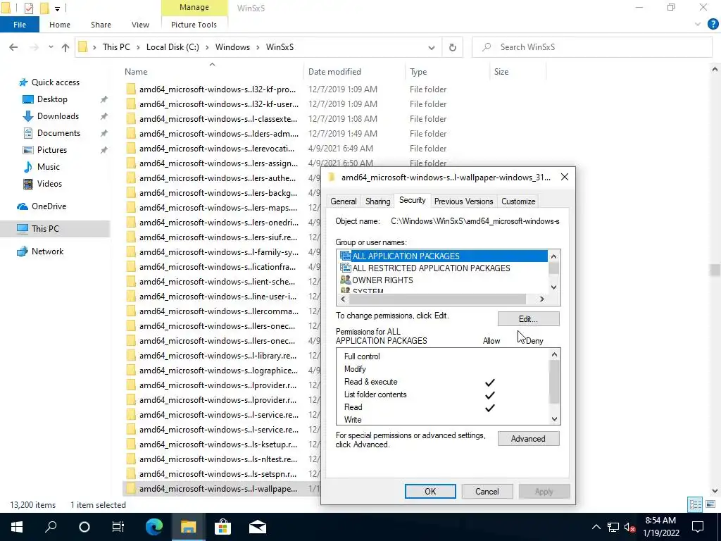Click the Advanced permissions button
This screenshot has height=541, width=721.
528,439
